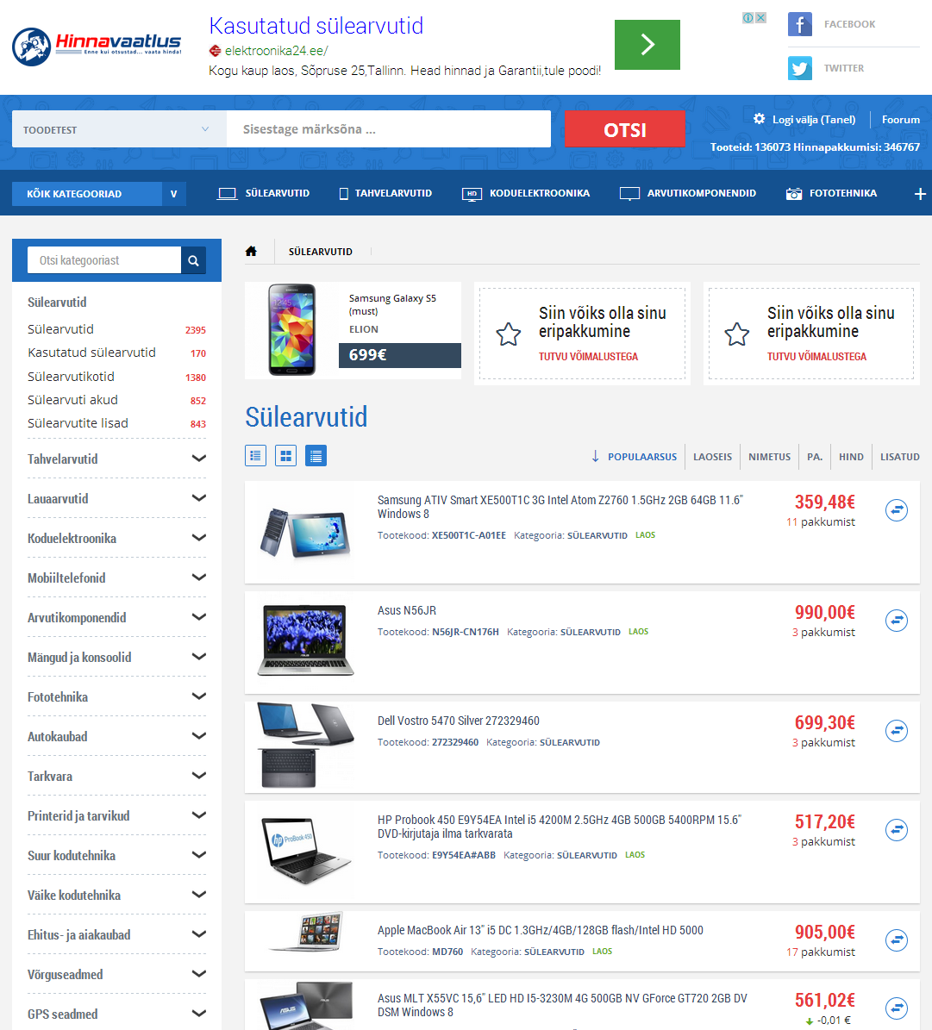The height and width of the screenshot is (1030, 932).
Task: Click the ad info icon
Action: [x=748, y=18]
